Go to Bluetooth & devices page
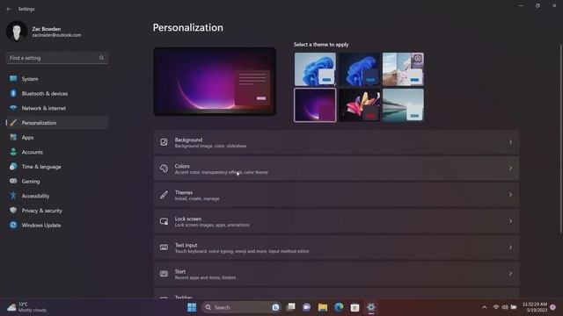 coord(57,94)
